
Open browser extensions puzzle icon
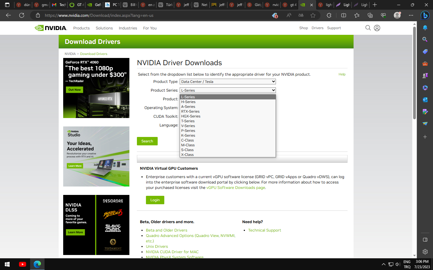329,15
